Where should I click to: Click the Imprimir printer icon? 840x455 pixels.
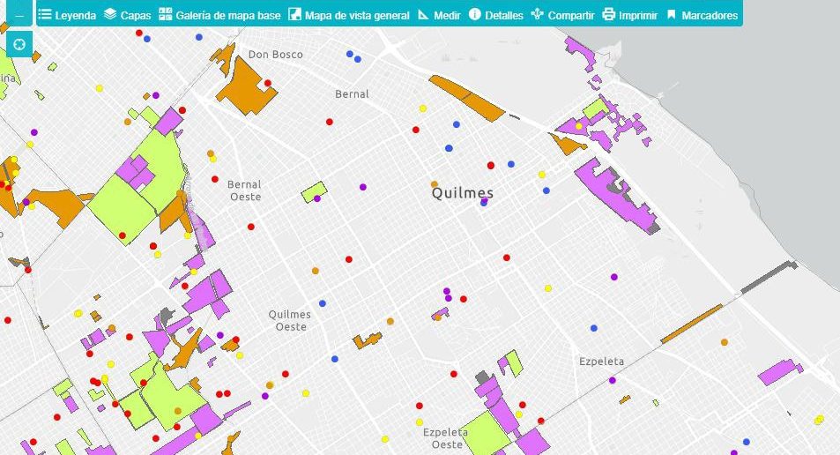[608, 15]
